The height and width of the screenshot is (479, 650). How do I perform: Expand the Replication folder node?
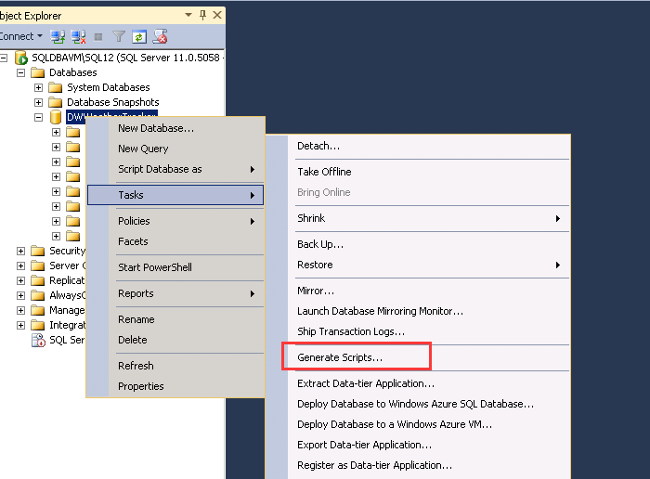pos(20,281)
